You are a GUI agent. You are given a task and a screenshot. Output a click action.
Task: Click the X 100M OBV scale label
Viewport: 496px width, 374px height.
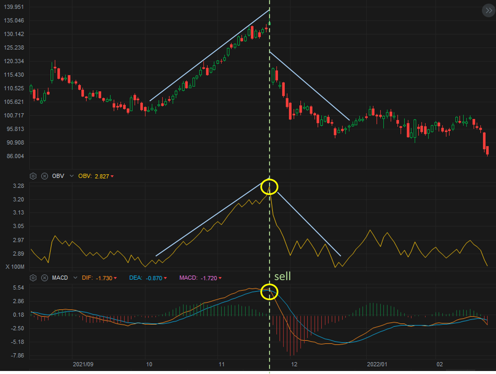point(15,267)
